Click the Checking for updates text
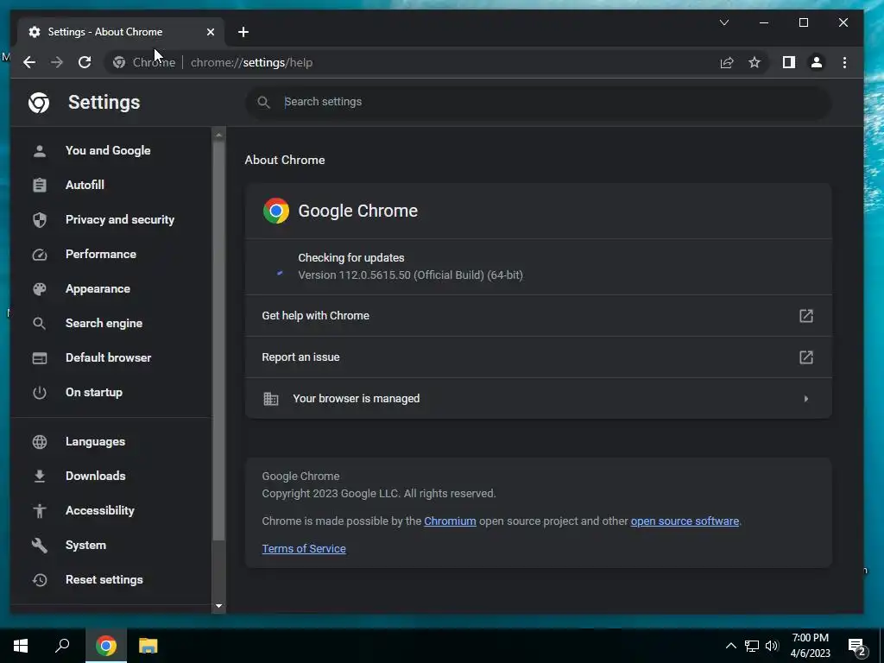The width and height of the screenshot is (884, 663). (351, 257)
